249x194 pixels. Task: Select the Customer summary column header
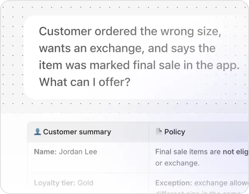[88, 132]
